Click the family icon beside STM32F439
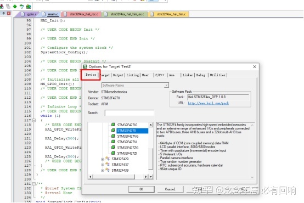The height and width of the screenshot is (203, 304). [108, 170]
